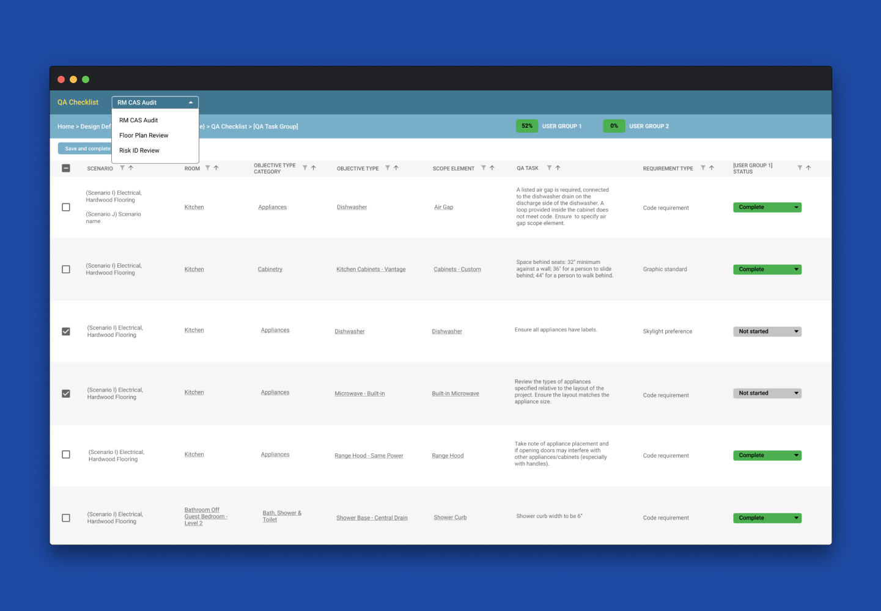Screen dimensions: 881x611
Task: Sort the Scope Element column
Action: pyautogui.click(x=492, y=168)
